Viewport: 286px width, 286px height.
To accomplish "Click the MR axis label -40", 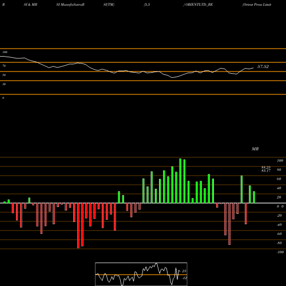I will [279, 225].
